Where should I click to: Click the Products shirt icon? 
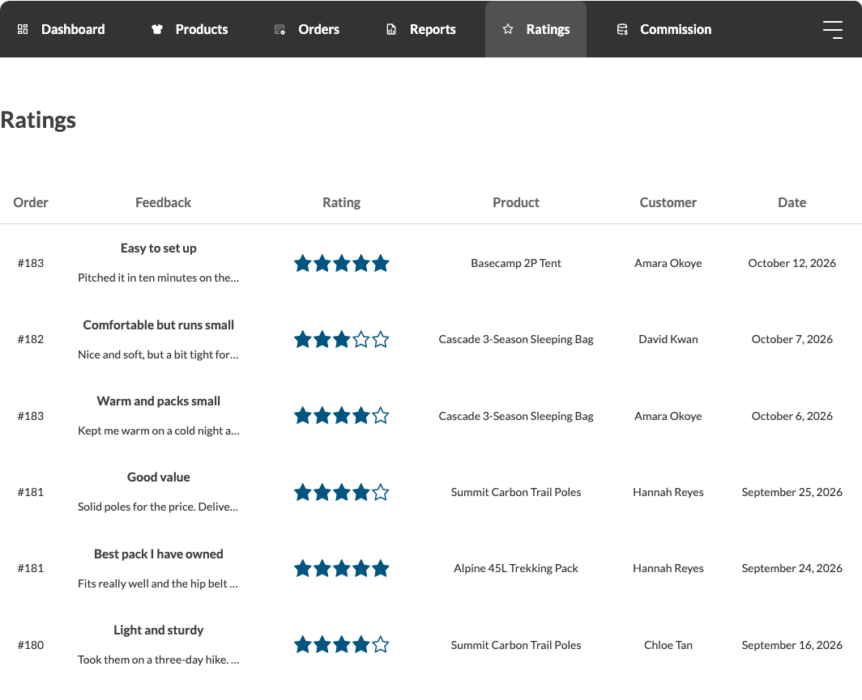[x=157, y=29]
